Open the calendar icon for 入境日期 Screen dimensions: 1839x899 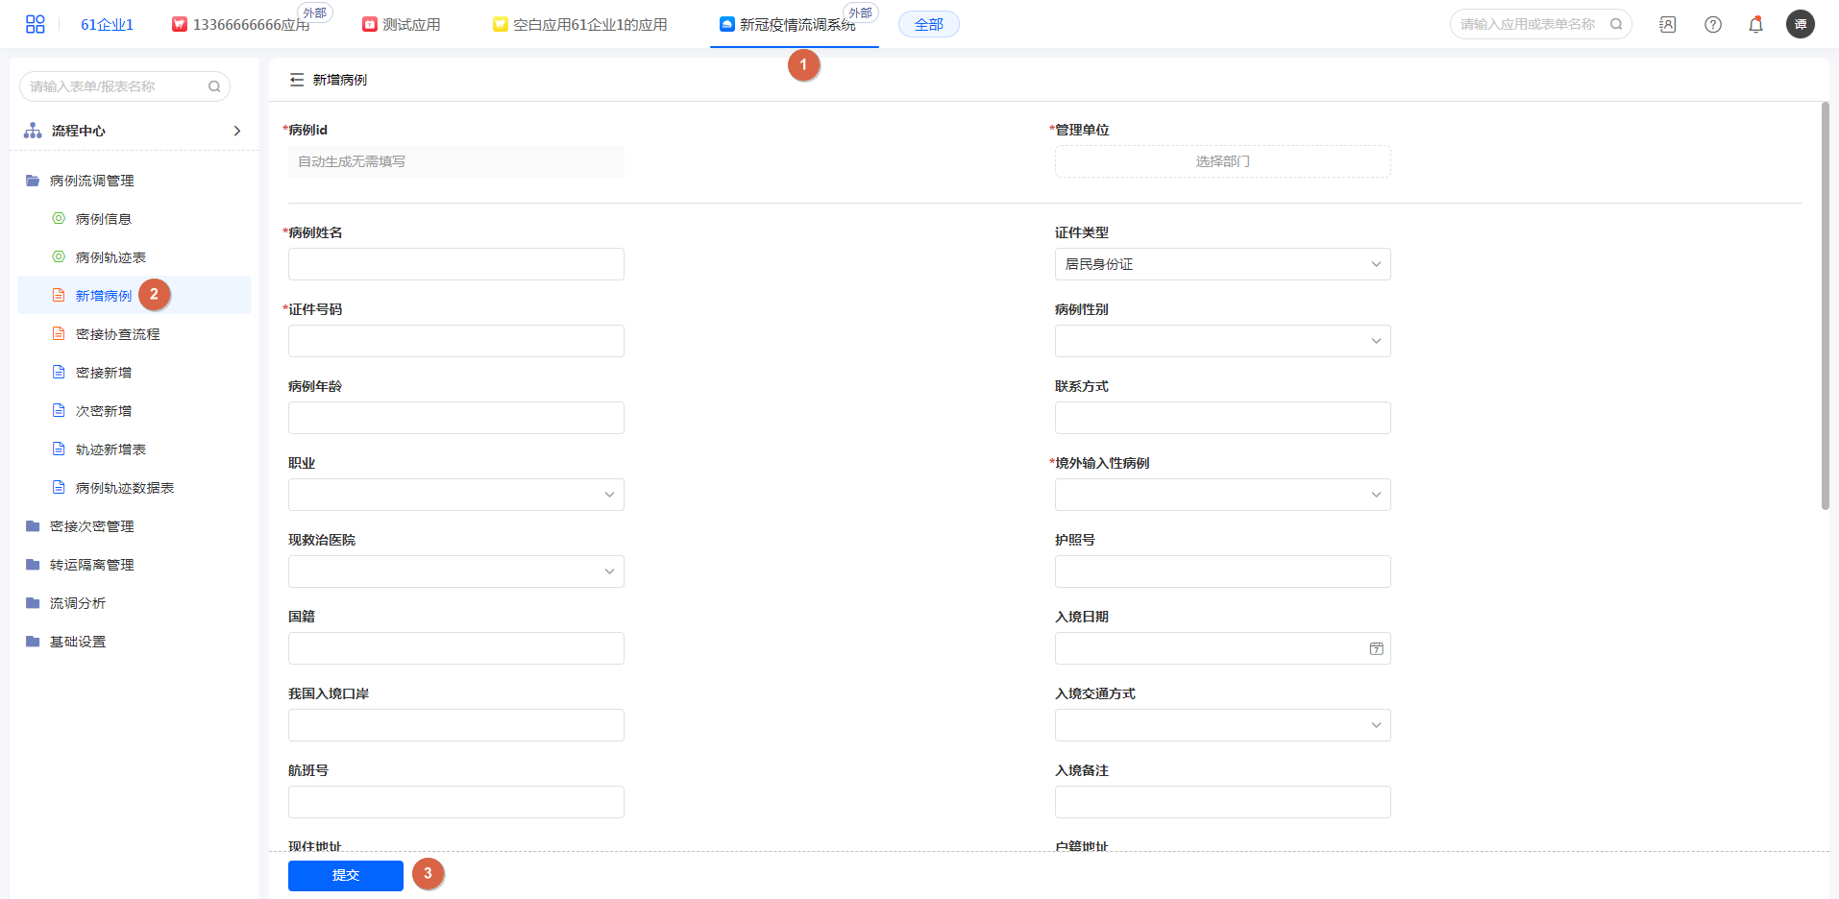(x=1376, y=648)
